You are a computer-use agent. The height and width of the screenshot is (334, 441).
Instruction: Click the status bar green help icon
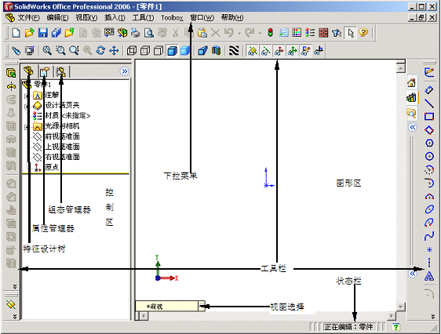click(395, 327)
